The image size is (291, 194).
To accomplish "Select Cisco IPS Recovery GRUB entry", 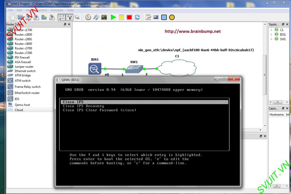I will pos(83,106).
